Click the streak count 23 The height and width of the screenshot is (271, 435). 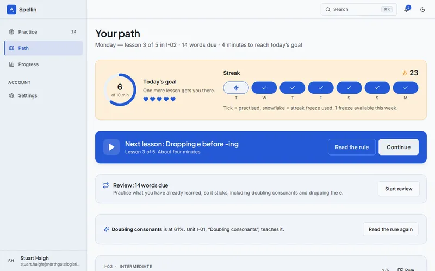click(414, 73)
